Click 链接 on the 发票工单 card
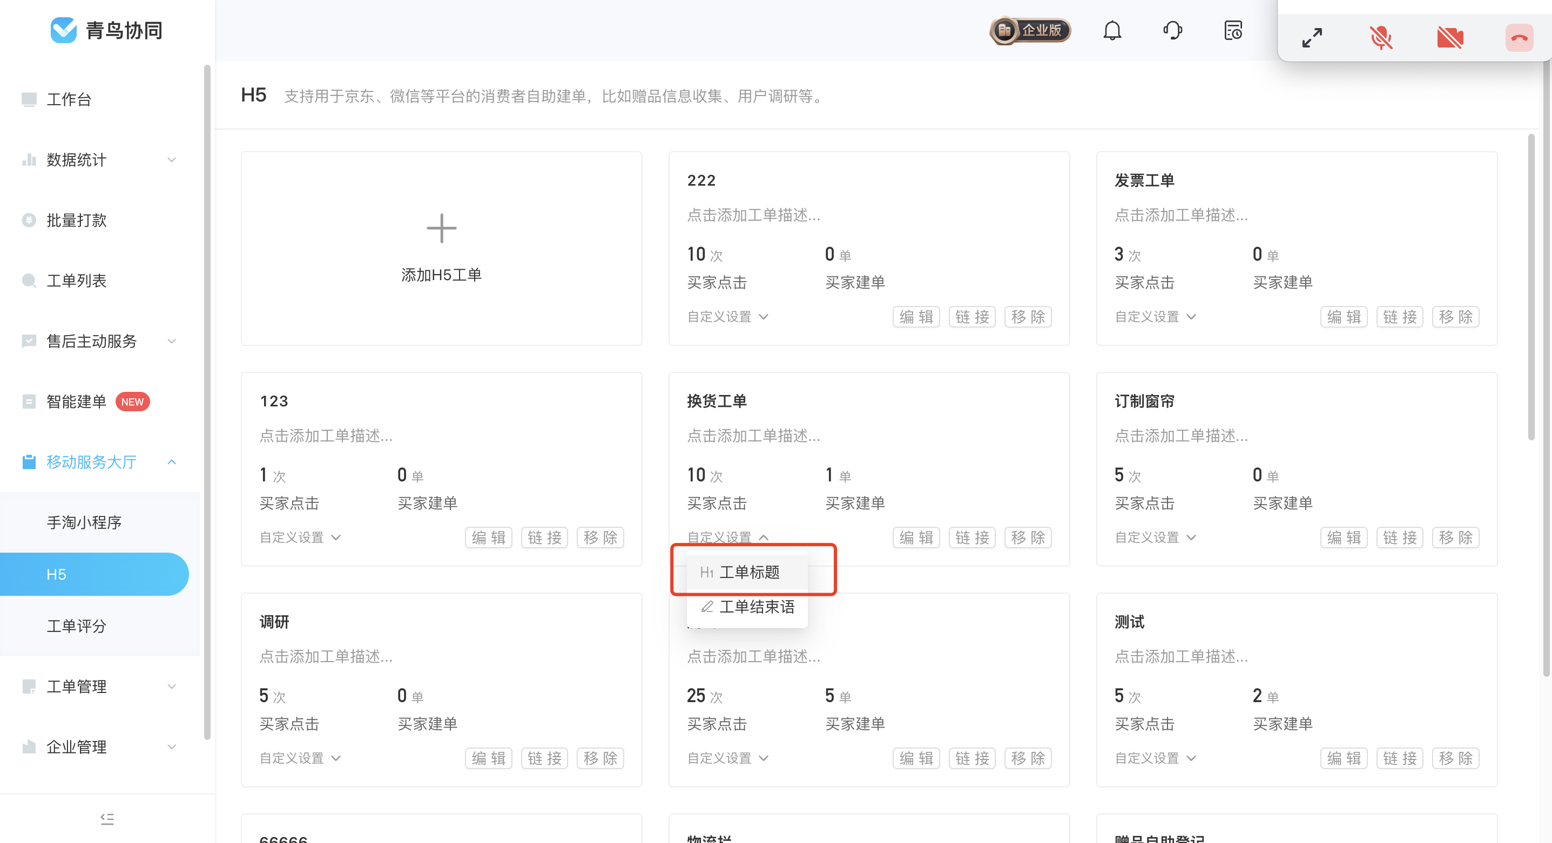This screenshot has height=843, width=1552. [x=1400, y=317]
